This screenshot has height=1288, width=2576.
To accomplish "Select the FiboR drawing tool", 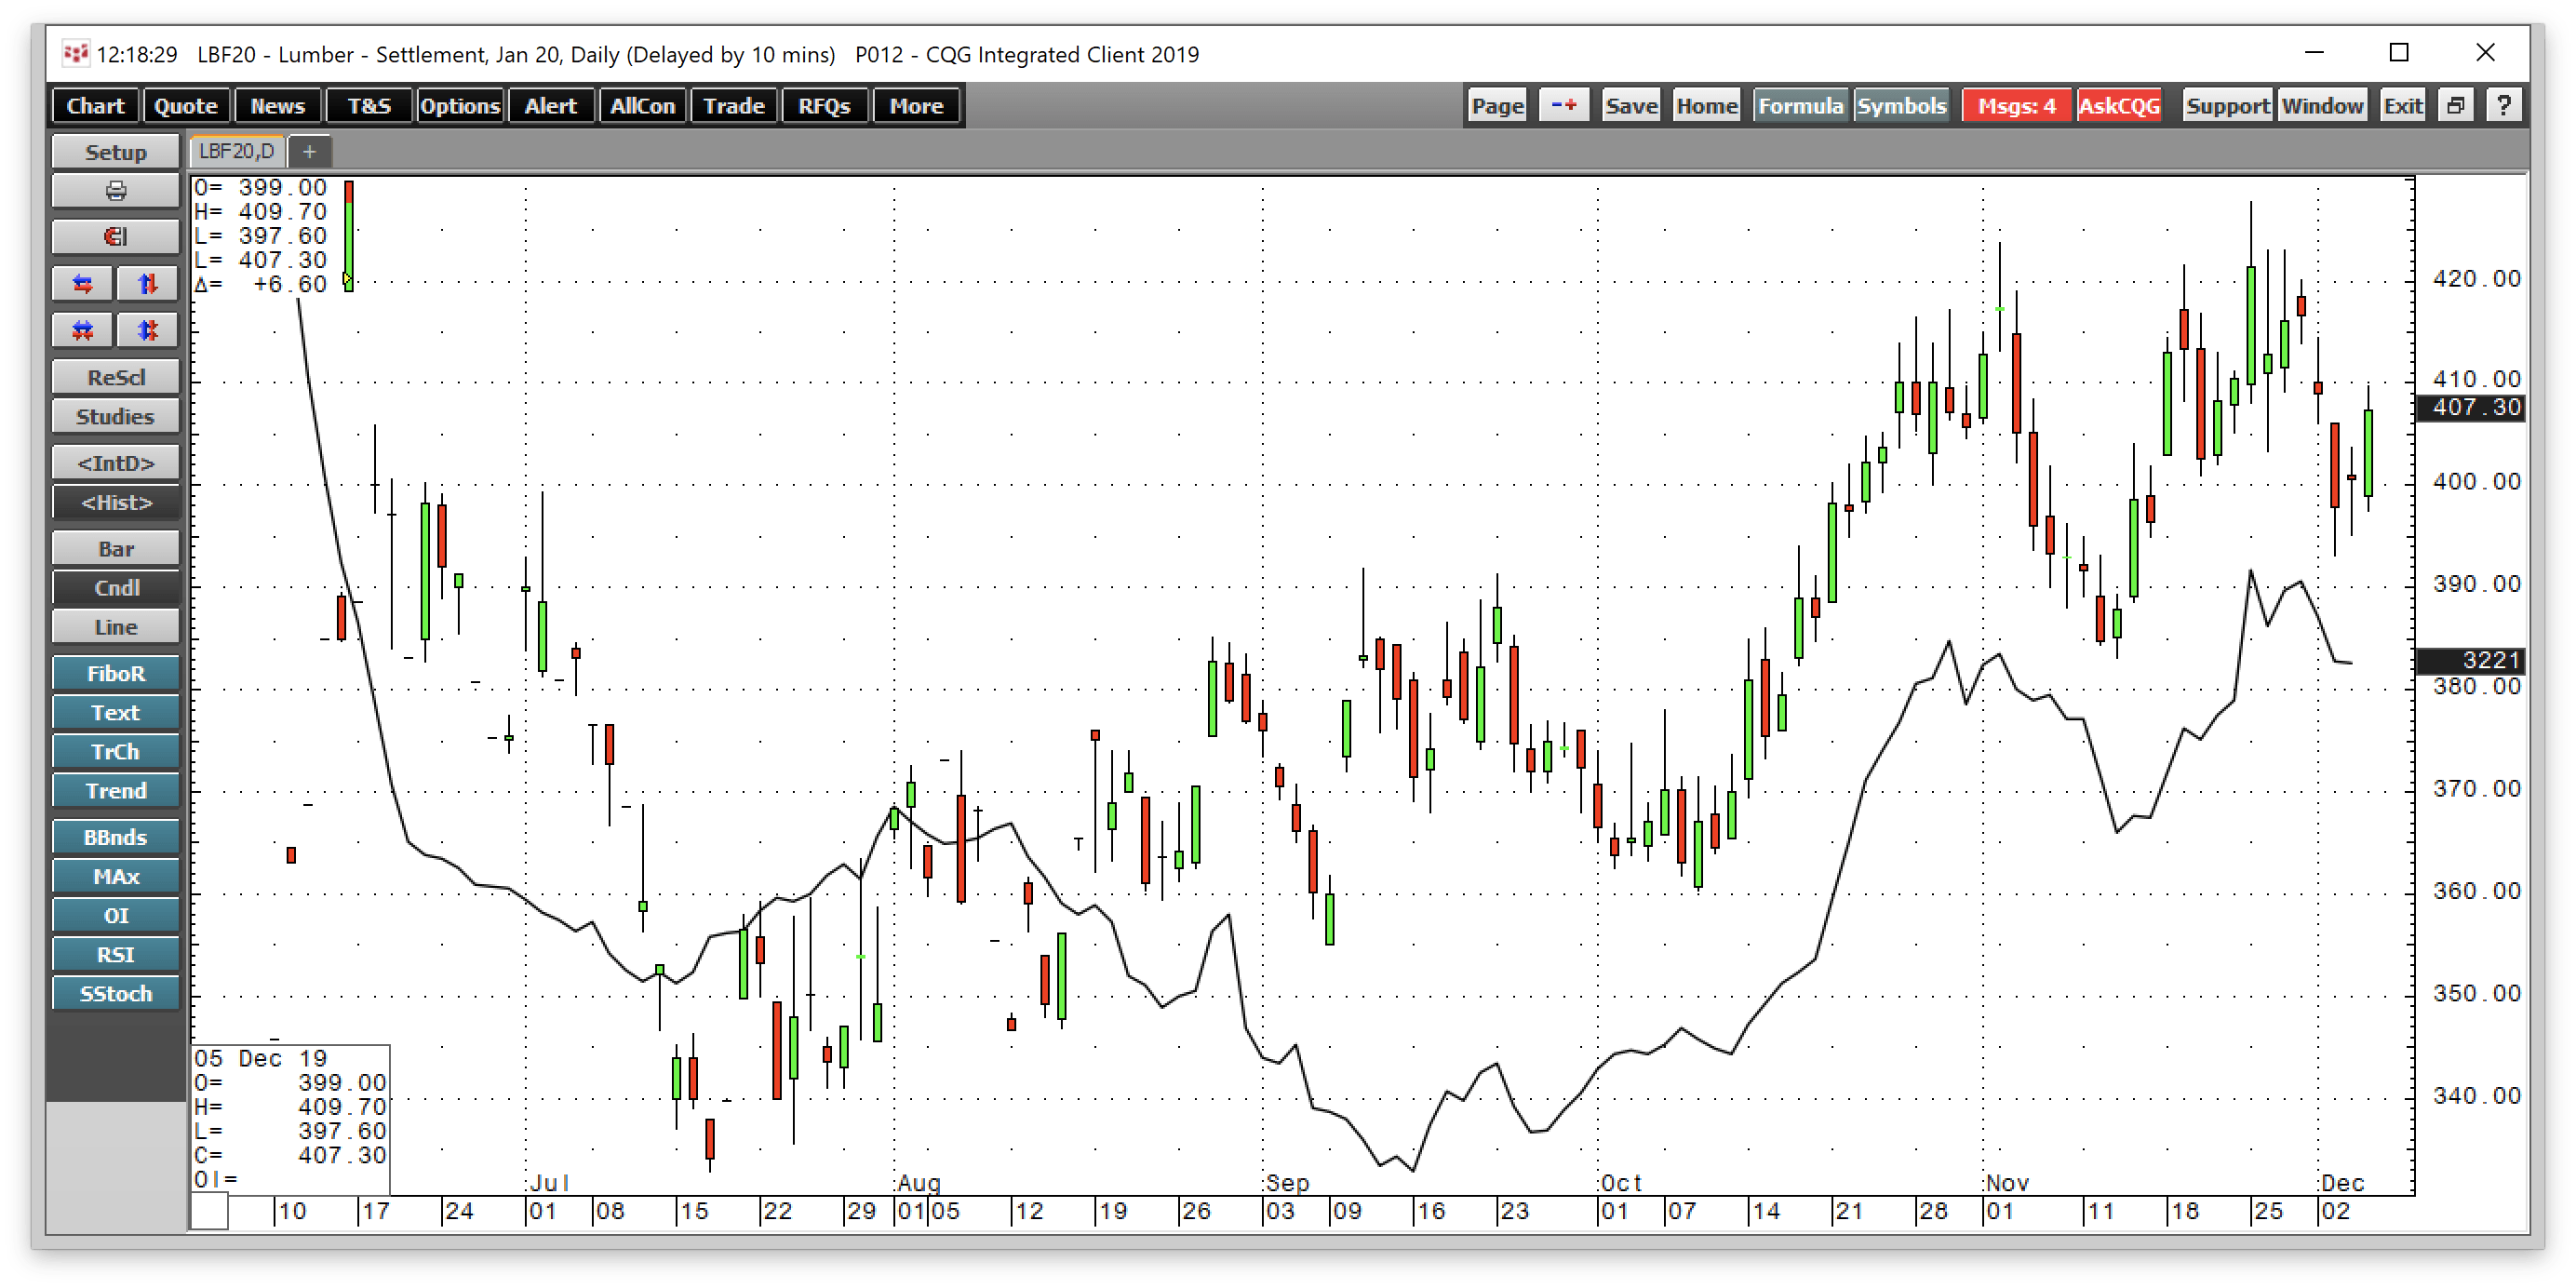I will [x=115, y=673].
